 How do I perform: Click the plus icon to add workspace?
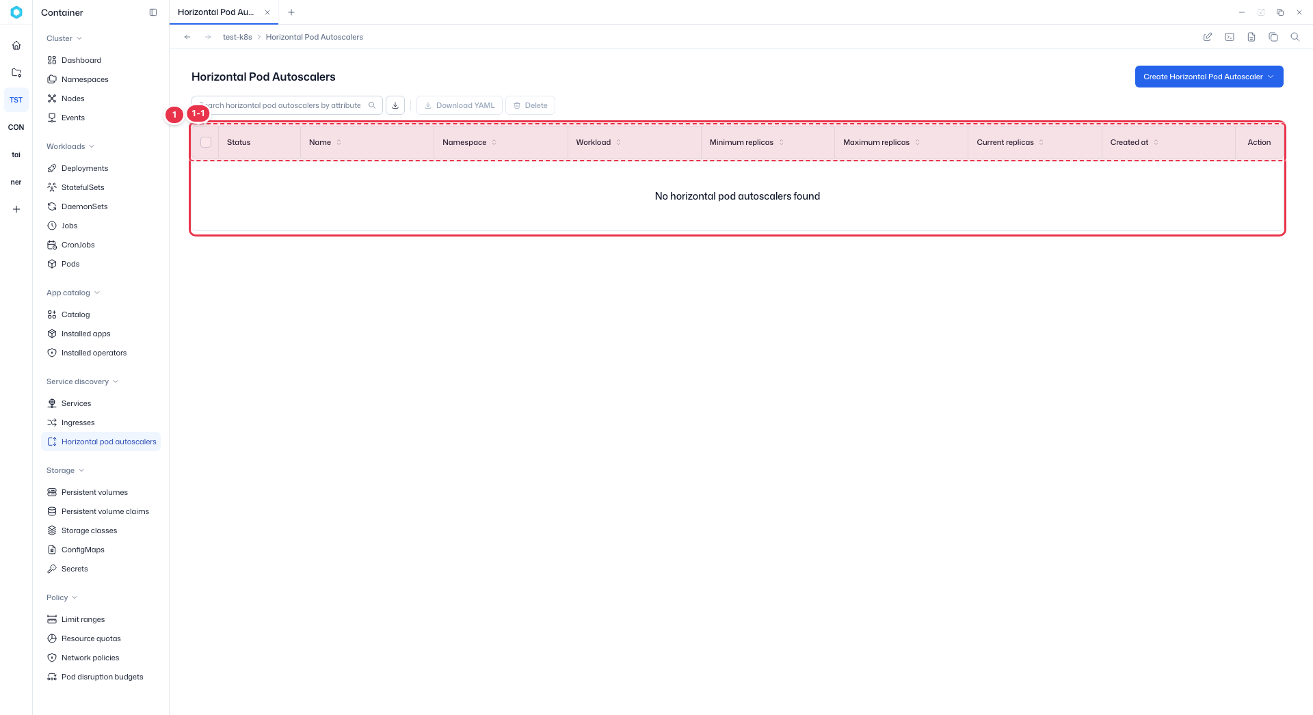[x=16, y=209]
